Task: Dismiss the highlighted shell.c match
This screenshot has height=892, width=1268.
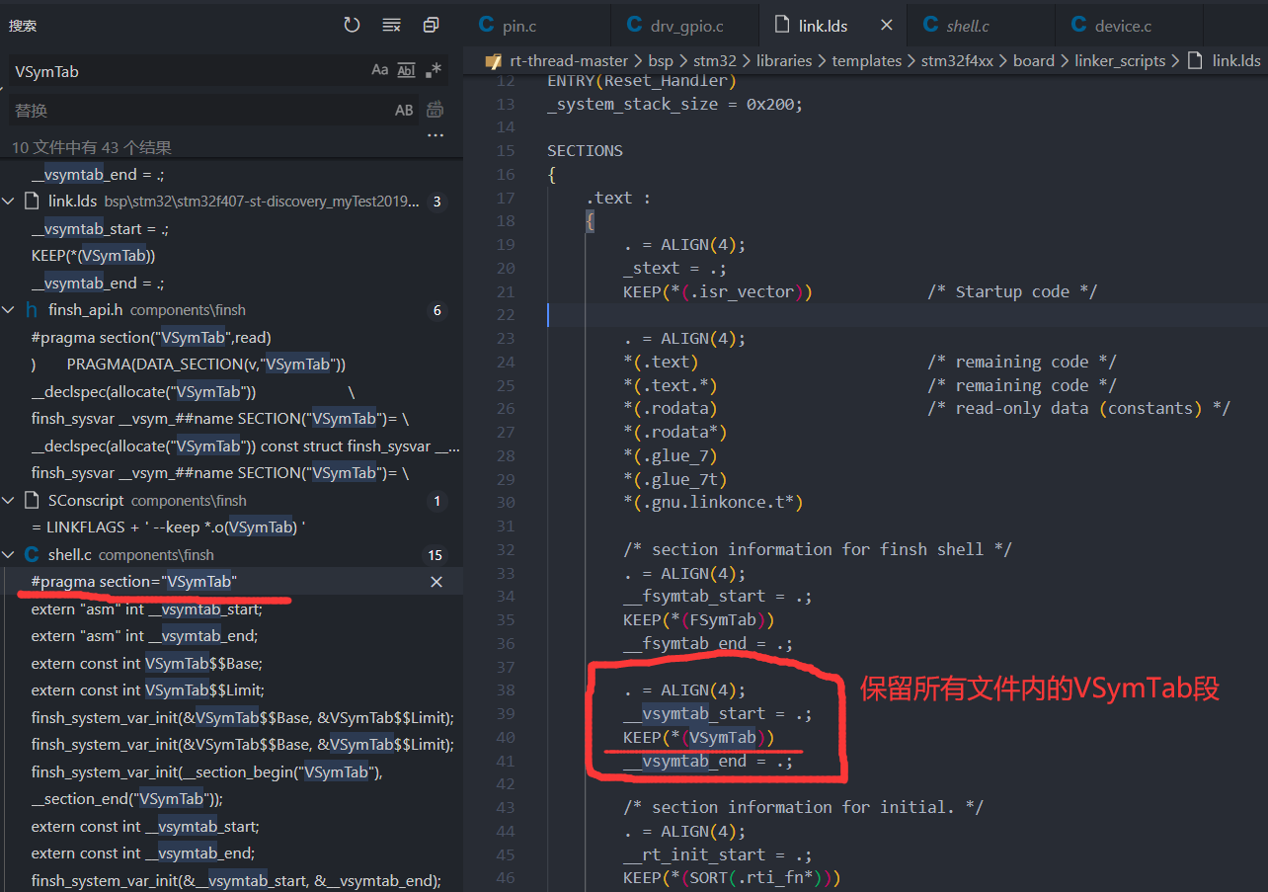Action: click(x=436, y=581)
